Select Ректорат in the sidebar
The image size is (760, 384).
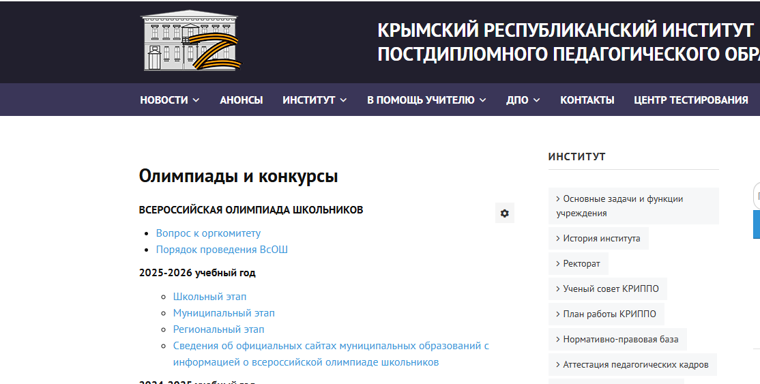[x=581, y=263]
